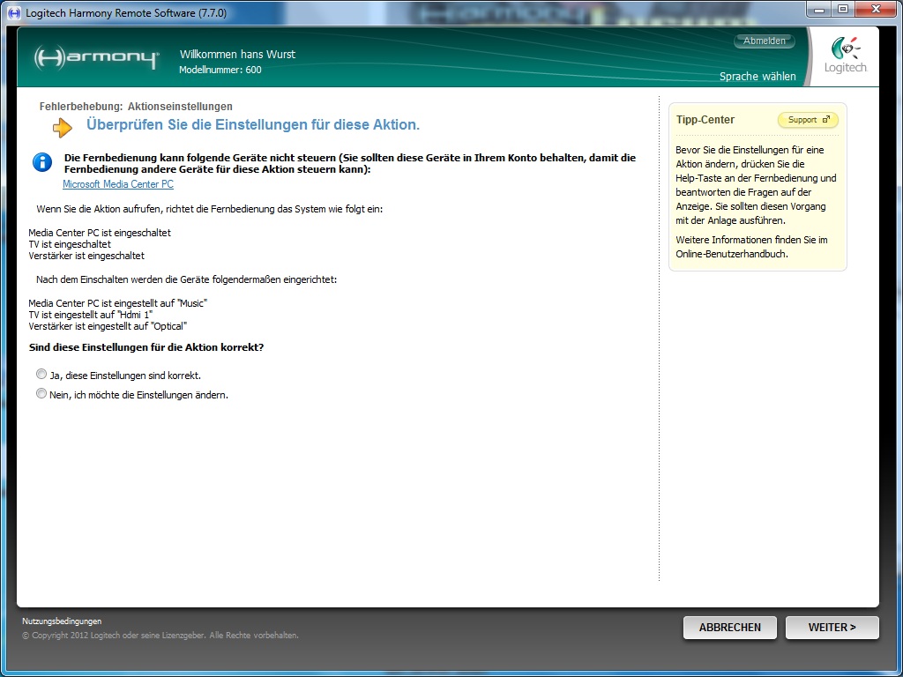Select 'Ja, diese Einstellungen sind korrekt'
The image size is (903, 677).
(41, 375)
